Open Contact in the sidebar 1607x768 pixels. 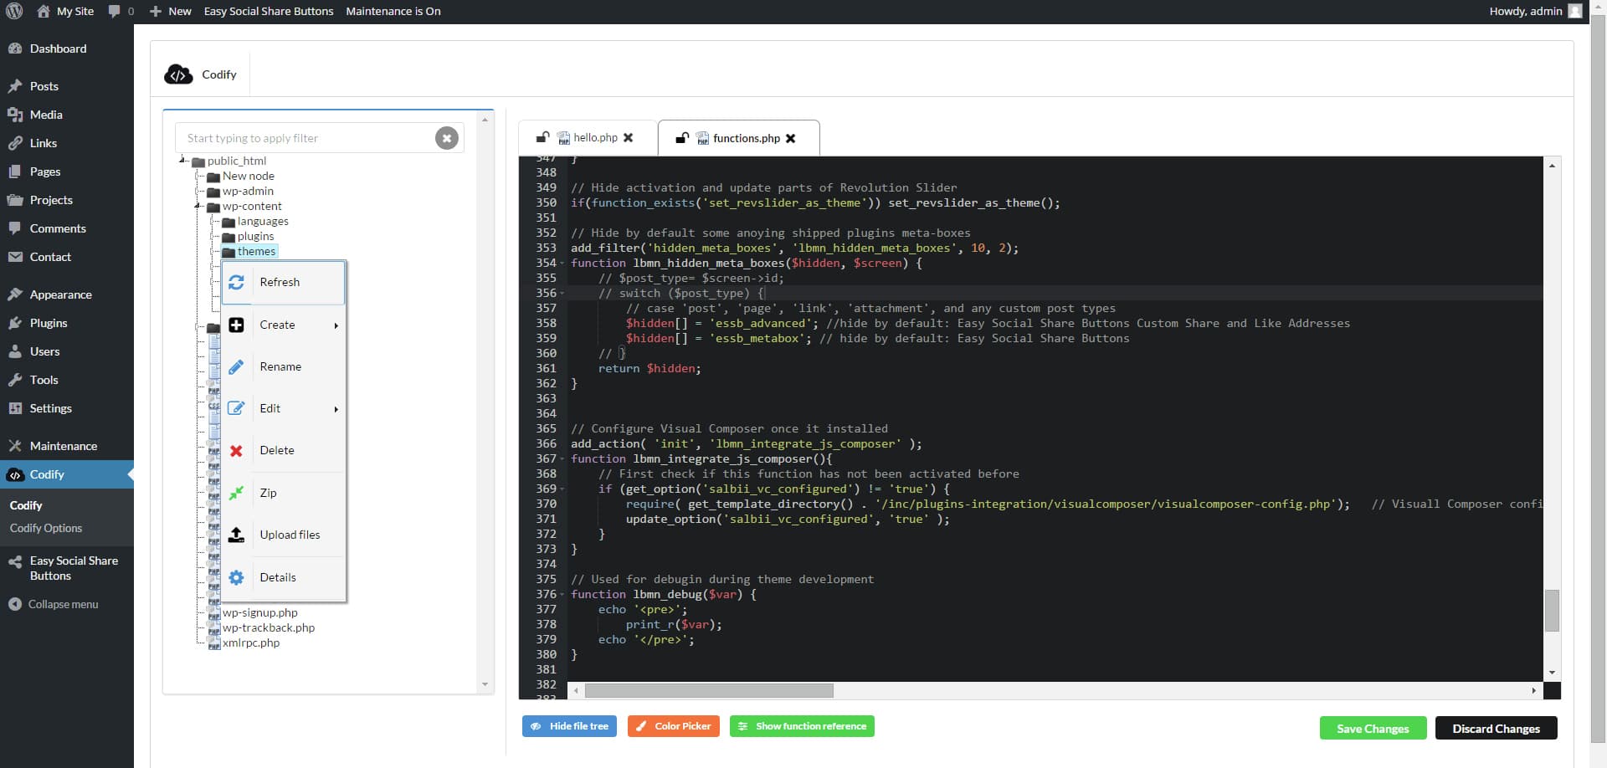[67, 257]
